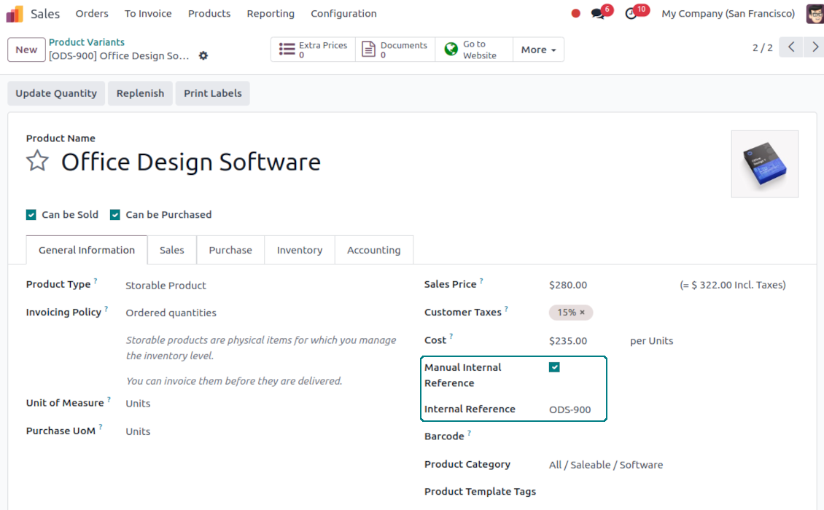Image resolution: width=824 pixels, height=510 pixels.
Task: Open the Reporting menu
Action: click(x=271, y=14)
